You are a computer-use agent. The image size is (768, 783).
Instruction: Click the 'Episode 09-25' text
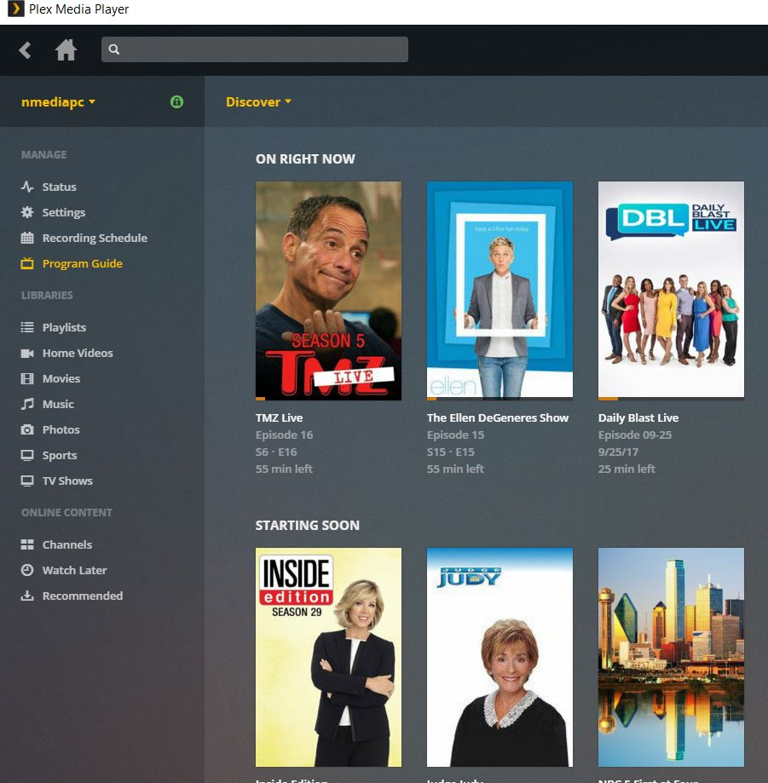click(x=634, y=435)
